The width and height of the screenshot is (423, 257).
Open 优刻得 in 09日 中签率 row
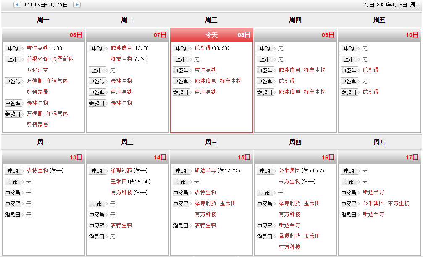click(x=287, y=81)
